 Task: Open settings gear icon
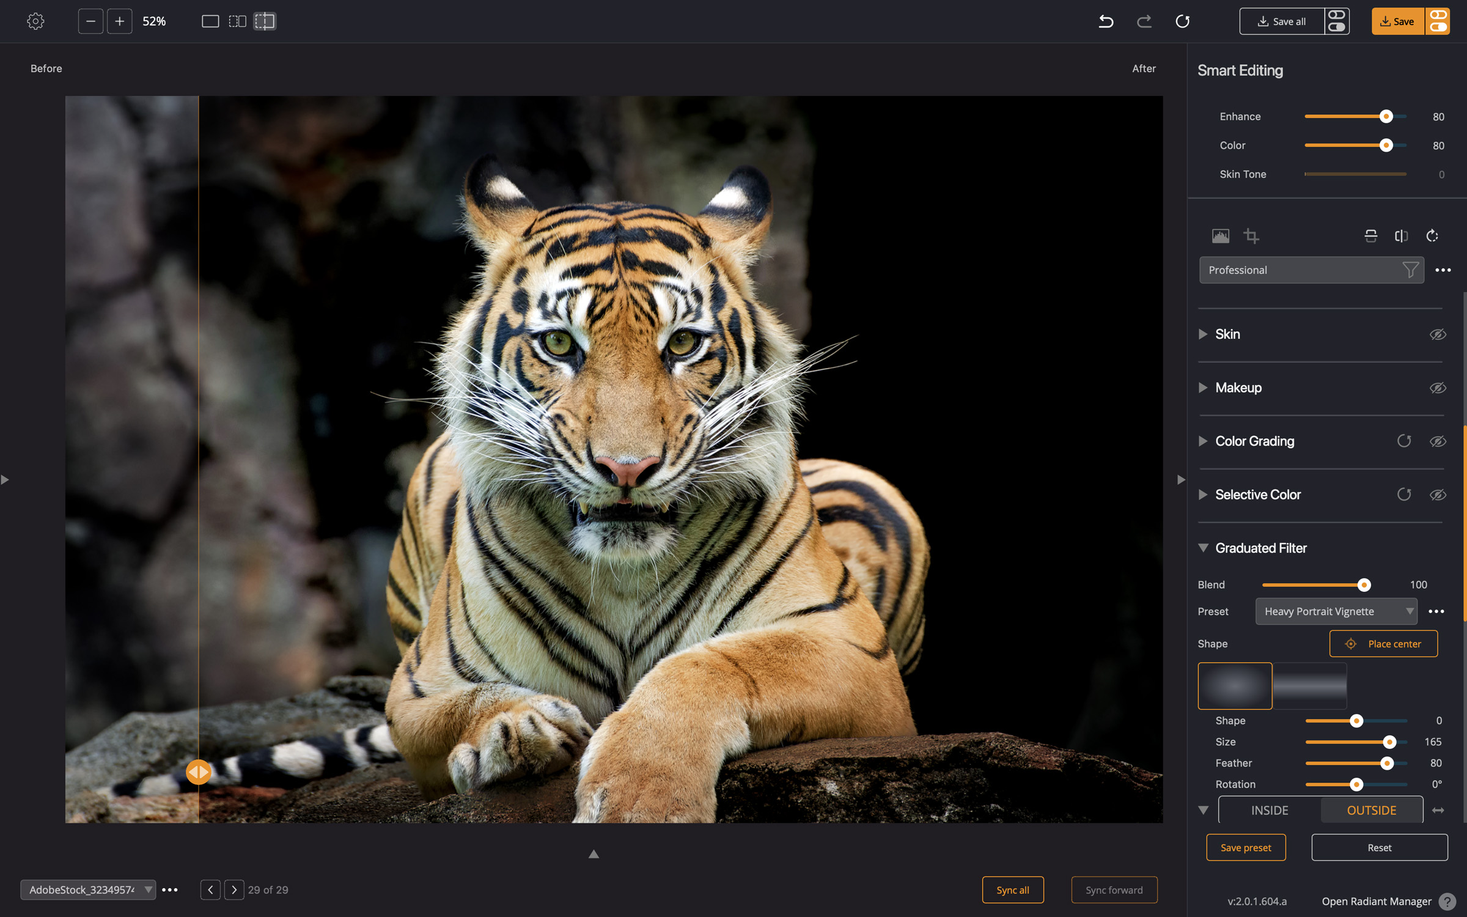[35, 21]
